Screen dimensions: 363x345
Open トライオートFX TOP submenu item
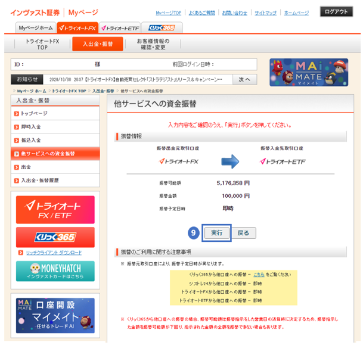pyautogui.click(x=42, y=44)
